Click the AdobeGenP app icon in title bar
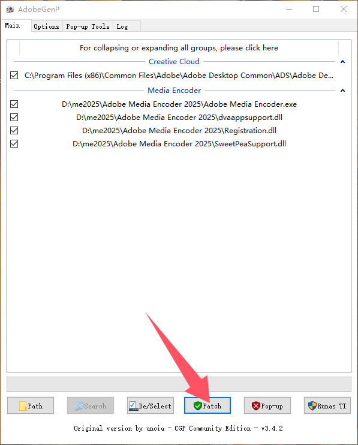 [10, 10]
